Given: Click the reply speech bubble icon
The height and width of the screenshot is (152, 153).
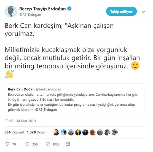Looking at the screenshot, I should (x=7, y=144).
